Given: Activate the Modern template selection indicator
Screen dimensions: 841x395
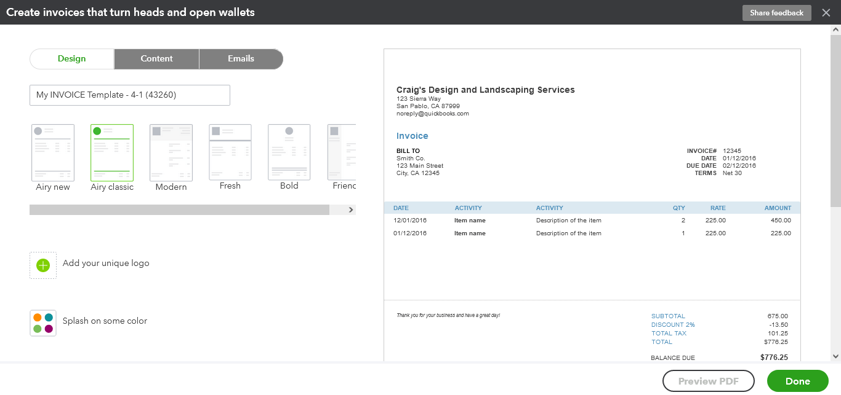Looking at the screenshot, I should 171,153.
